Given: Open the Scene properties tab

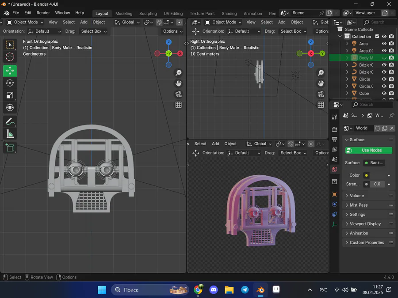Looking at the screenshot, I should pyautogui.click(x=335, y=159).
